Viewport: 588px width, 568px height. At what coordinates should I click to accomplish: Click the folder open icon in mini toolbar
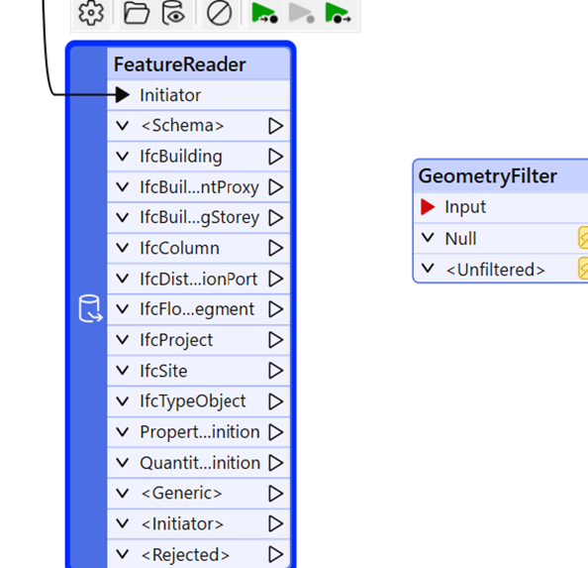click(137, 13)
